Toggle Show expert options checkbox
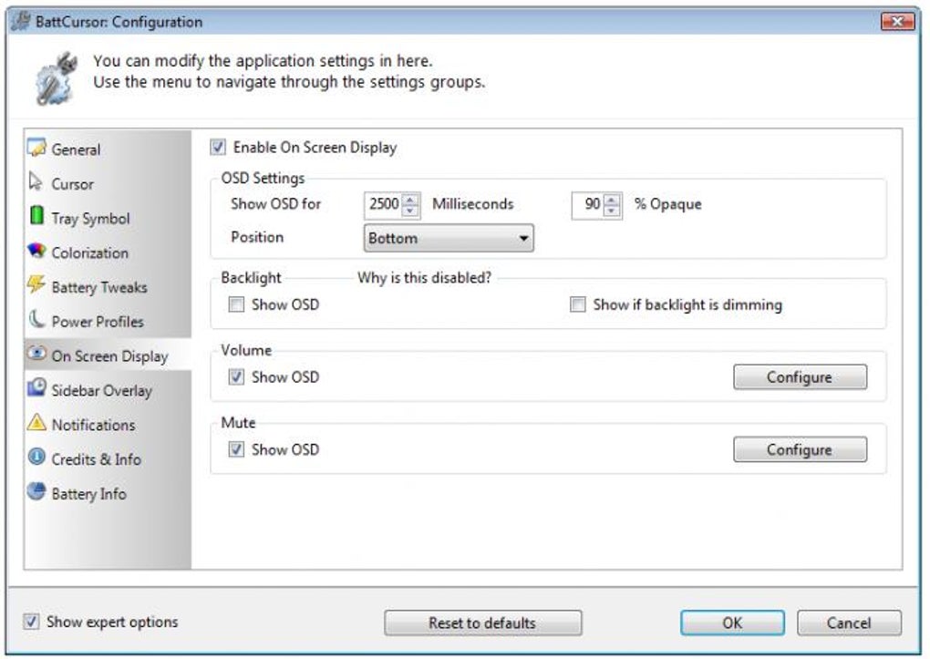The height and width of the screenshot is (659, 930). pos(31,622)
